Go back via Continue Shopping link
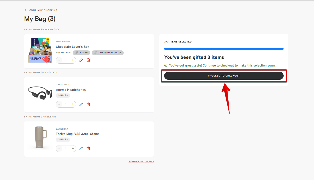The width and height of the screenshot is (314, 180). pos(43,10)
